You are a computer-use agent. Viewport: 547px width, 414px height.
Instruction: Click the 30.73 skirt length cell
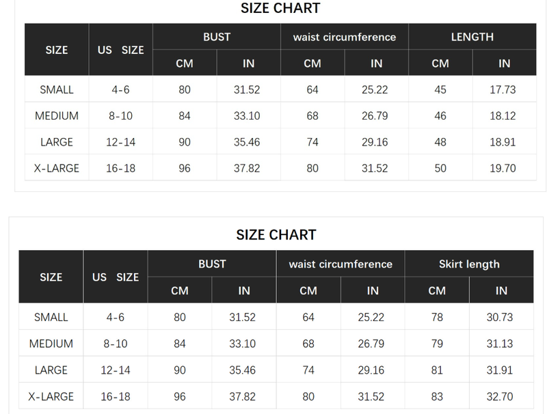[501, 317]
